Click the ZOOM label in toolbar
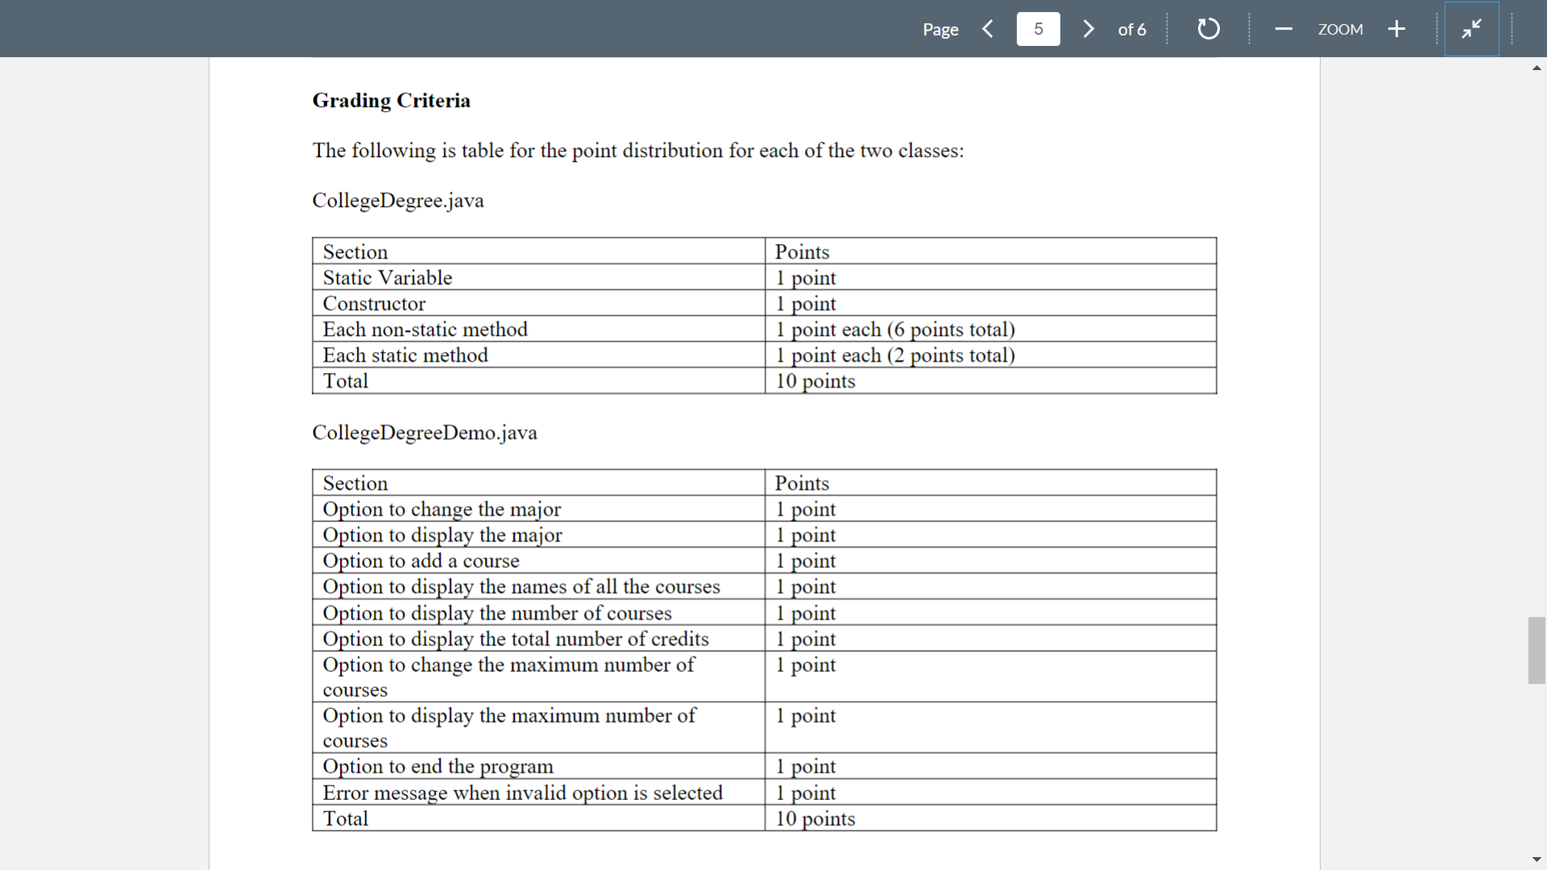Screen dimensions: 1547x870 (x=1340, y=29)
